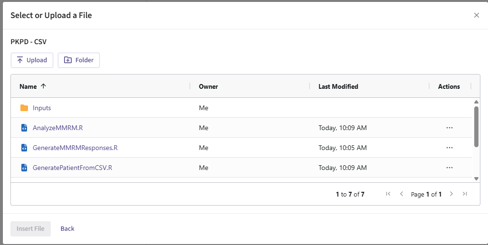Viewport: 488px width, 245px height.
Task: Open actions menu for GeneratePatientFromCSV.R
Action: point(449,168)
